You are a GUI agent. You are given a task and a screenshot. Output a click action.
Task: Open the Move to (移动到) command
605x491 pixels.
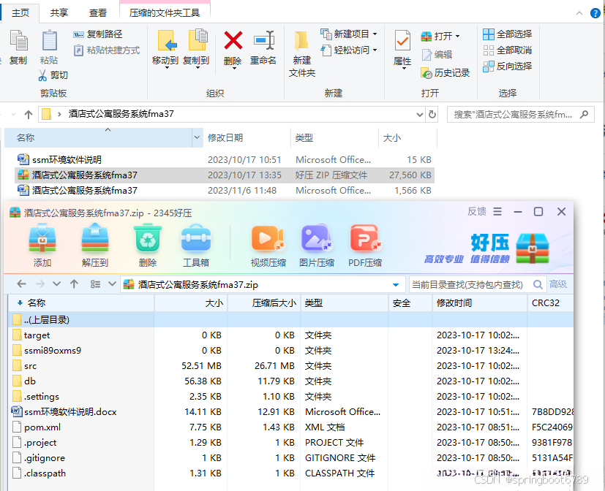(165, 48)
